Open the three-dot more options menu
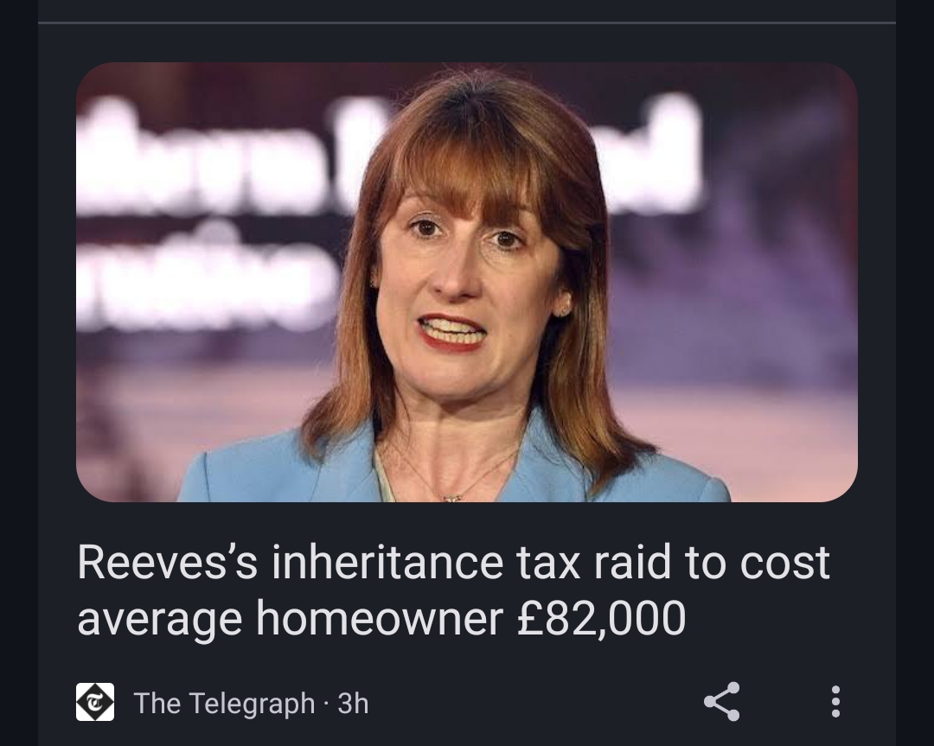The height and width of the screenshot is (746, 934). pyautogui.click(x=835, y=702)
